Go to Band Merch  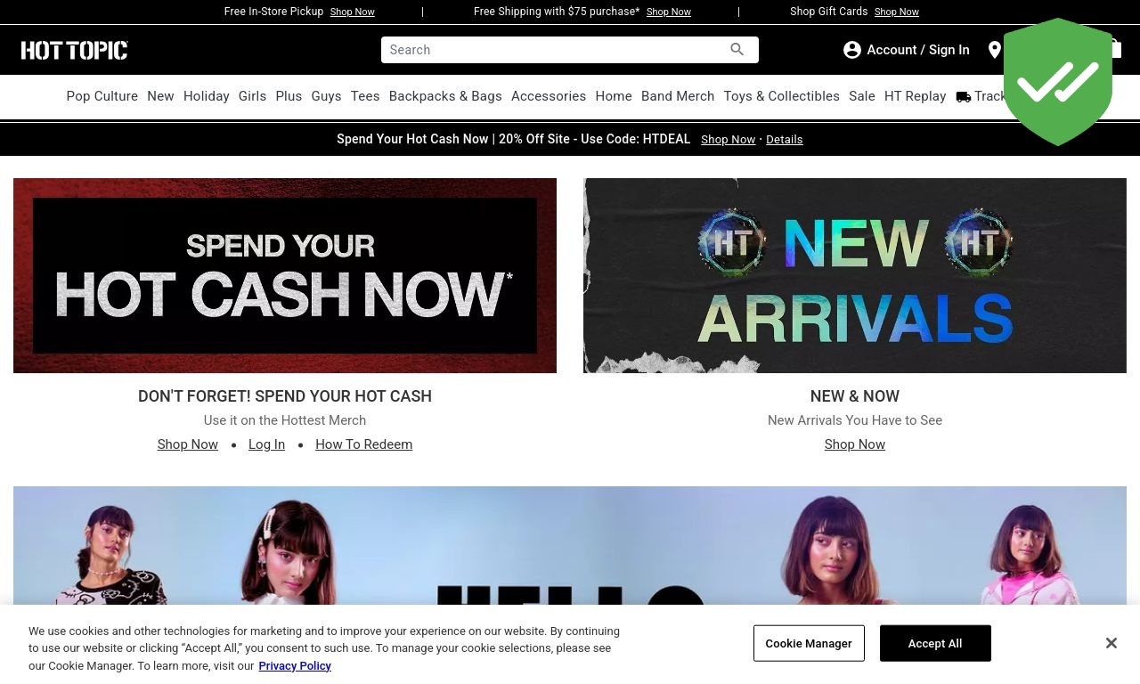pyautogui.click(x=678, y=97)
